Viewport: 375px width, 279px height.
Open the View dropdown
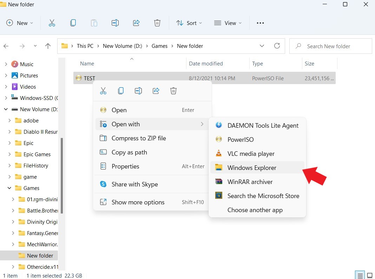coord(228,23)
